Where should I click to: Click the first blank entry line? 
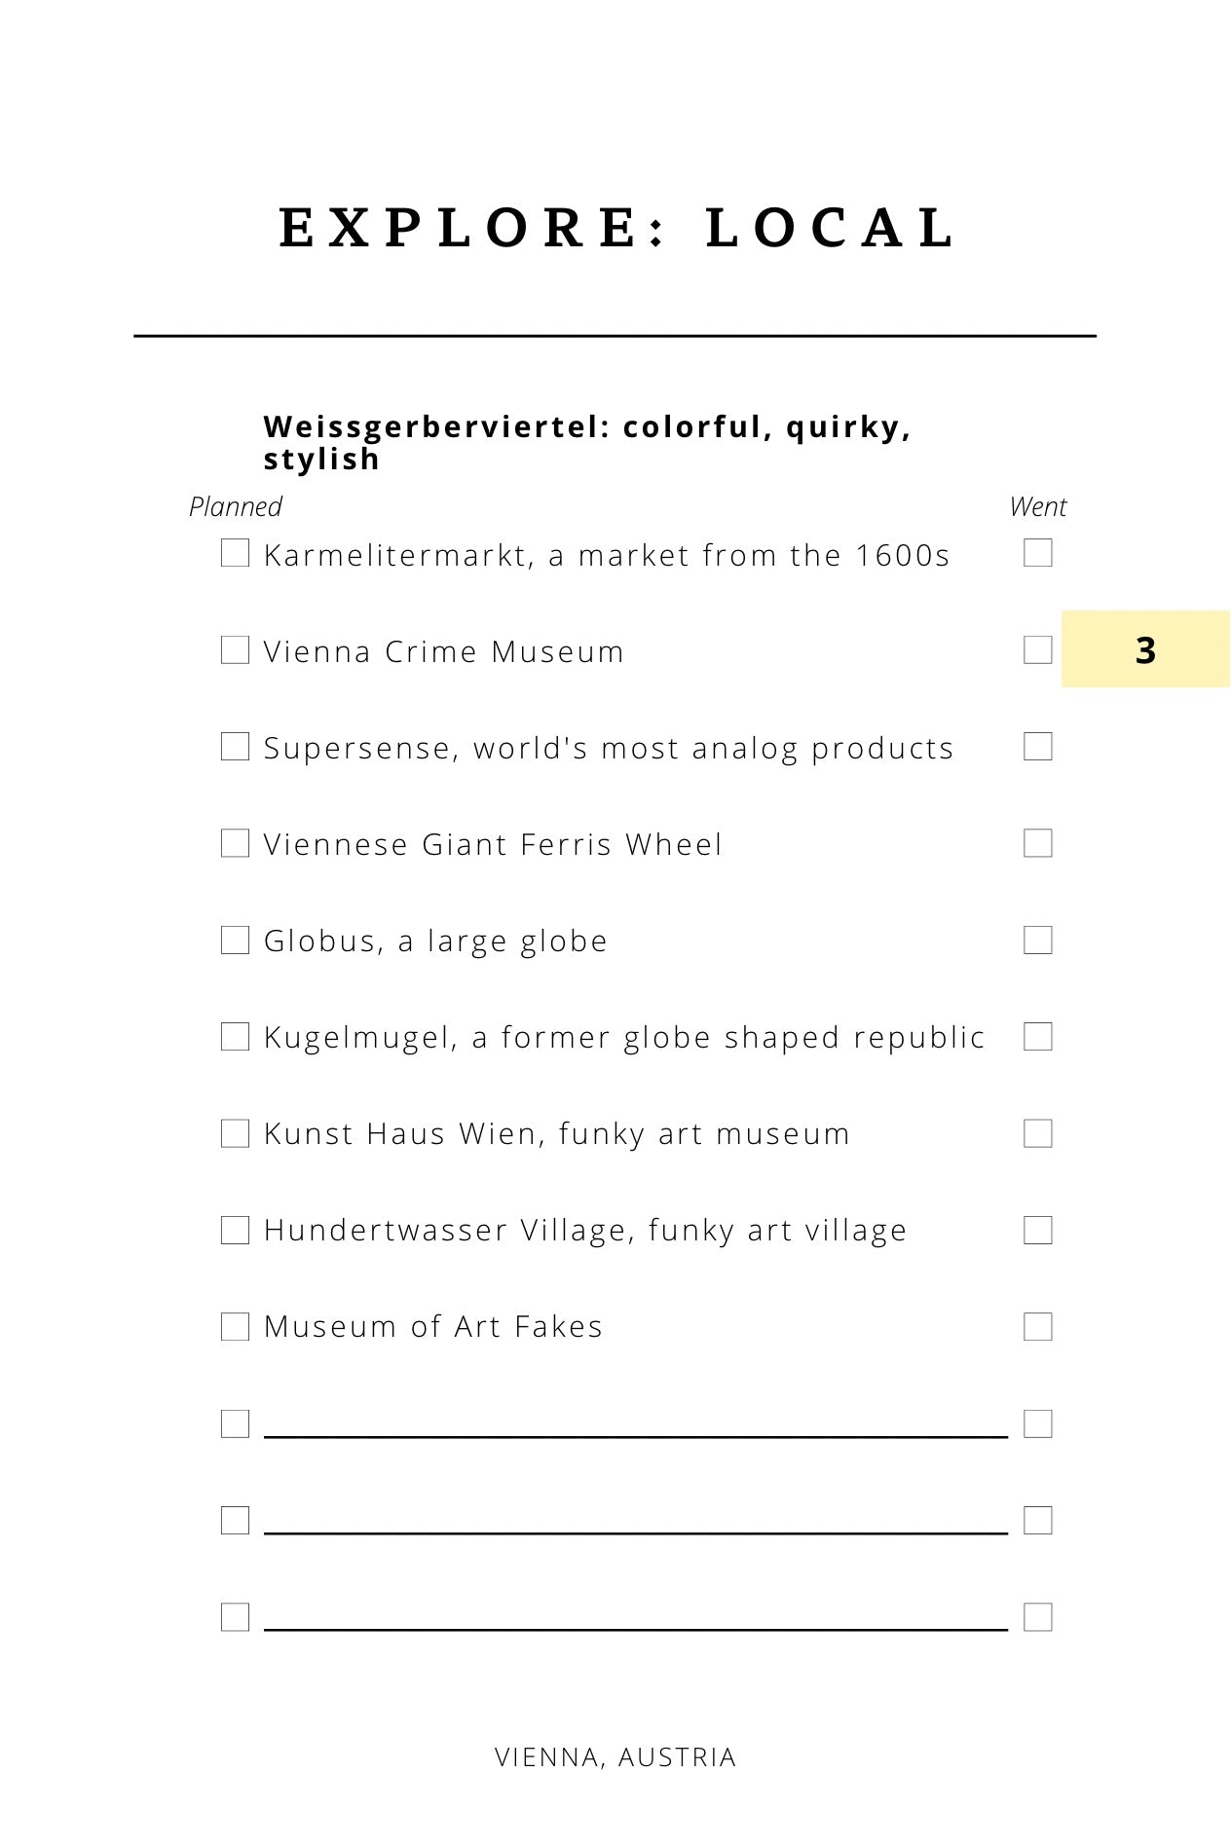pyautogui.click(x=636, y=1435)
